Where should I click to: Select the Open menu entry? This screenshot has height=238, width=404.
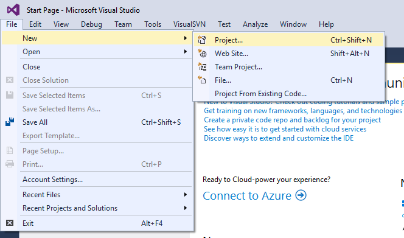click(97, 52)
